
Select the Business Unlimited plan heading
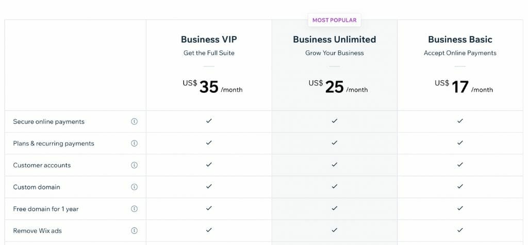(335, 40)
